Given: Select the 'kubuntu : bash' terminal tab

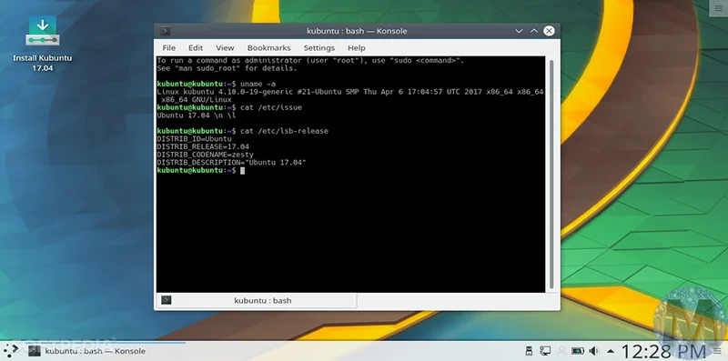Looking at the screenshot, I should [257, 300].
